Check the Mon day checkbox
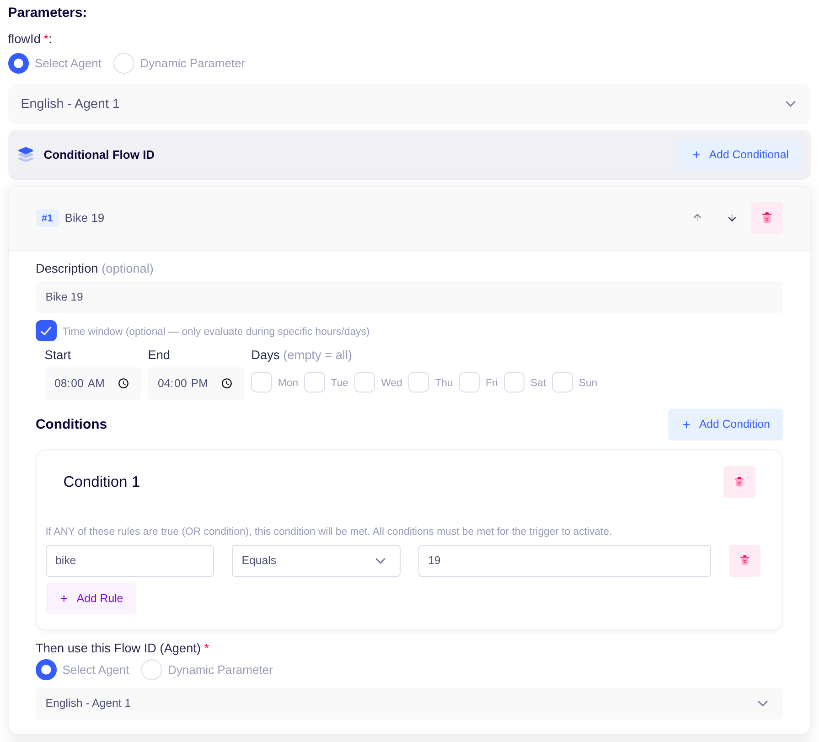 pos(262,382)
